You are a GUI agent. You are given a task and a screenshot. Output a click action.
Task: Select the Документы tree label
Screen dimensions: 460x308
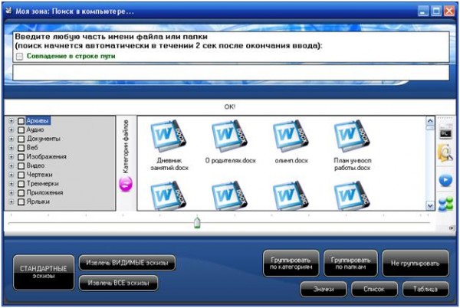(x=44, y=139)
